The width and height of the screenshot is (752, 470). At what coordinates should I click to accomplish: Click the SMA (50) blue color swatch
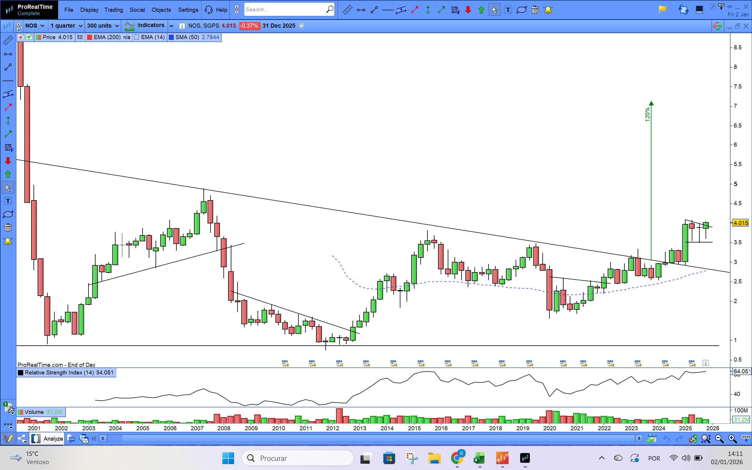tap(171, 37)
